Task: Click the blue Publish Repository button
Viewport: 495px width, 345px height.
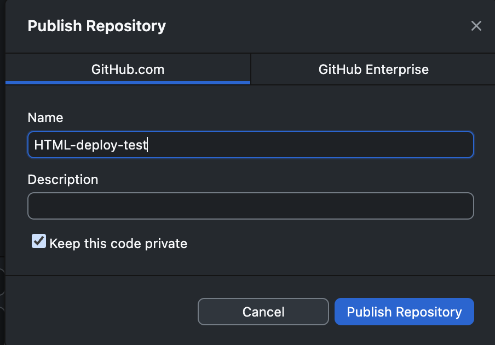Action: 404,312
